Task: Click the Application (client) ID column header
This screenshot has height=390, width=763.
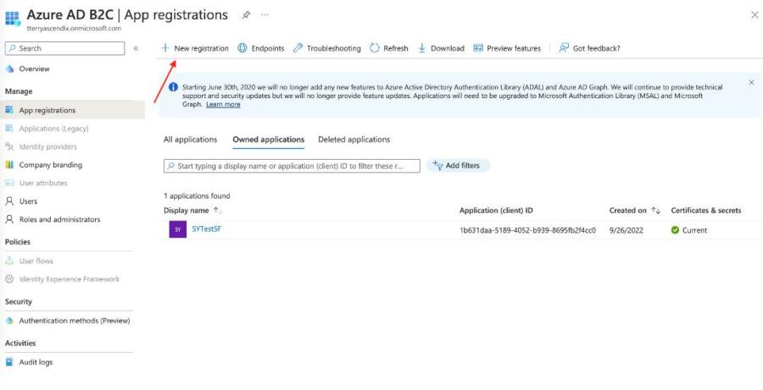Action: (496, 211)
